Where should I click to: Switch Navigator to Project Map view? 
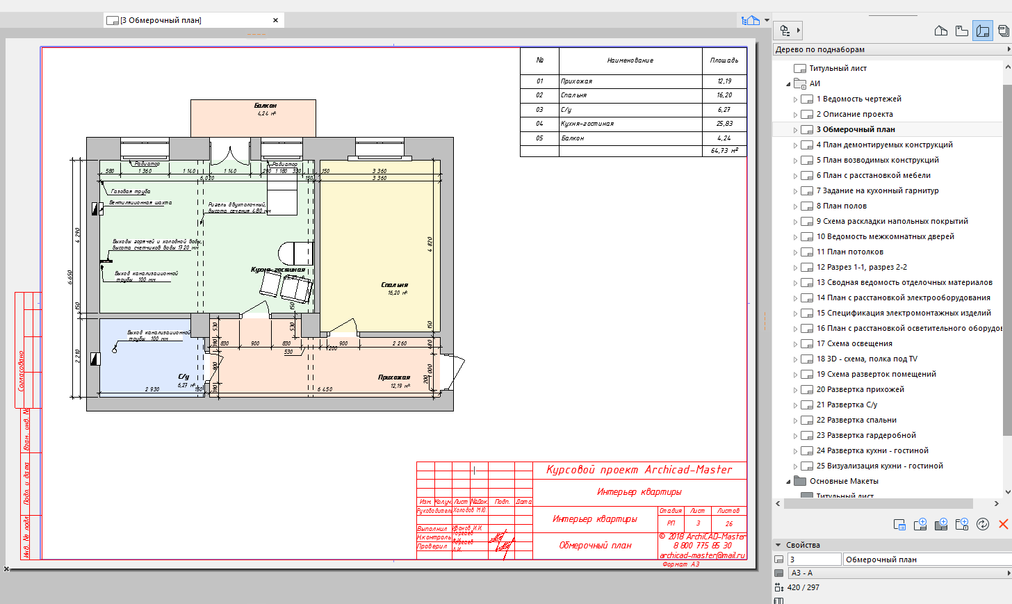pyautogui.click(x=940, y=31)
